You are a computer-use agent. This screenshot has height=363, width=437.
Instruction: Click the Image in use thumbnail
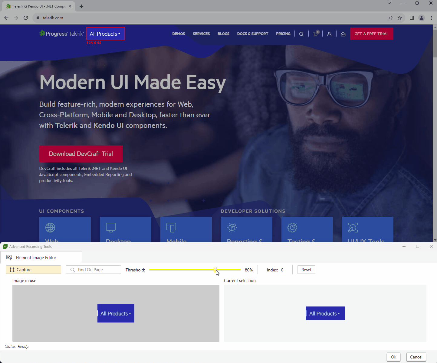[116, 313]
